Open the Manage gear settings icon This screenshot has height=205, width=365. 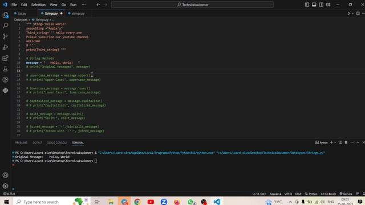(5, 186)
